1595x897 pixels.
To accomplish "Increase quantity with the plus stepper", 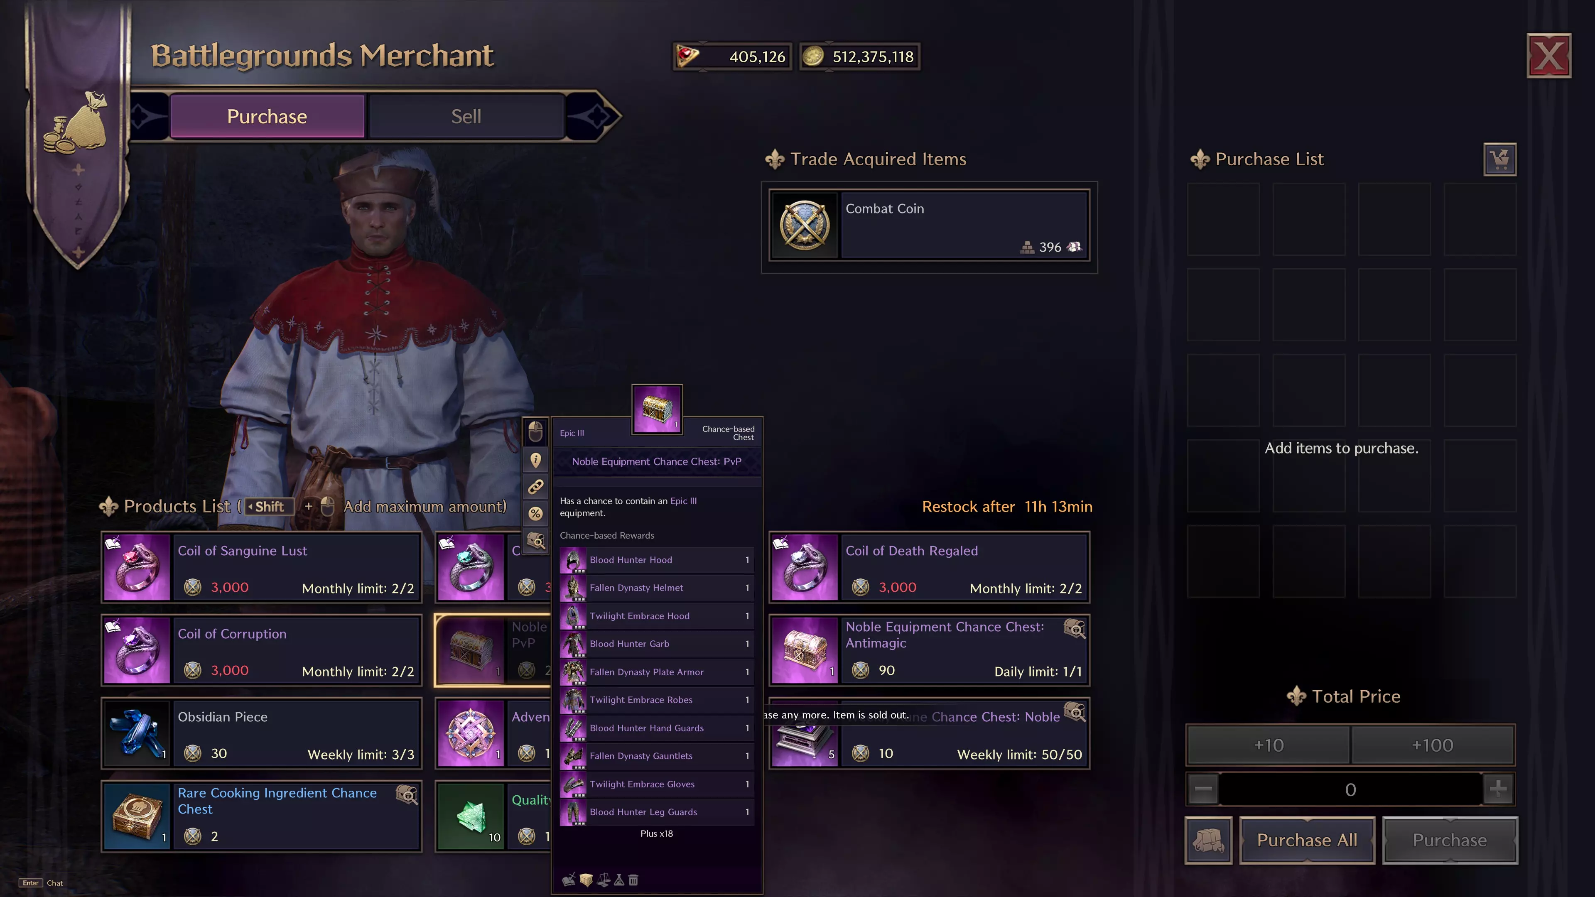I will point(1498,789).
